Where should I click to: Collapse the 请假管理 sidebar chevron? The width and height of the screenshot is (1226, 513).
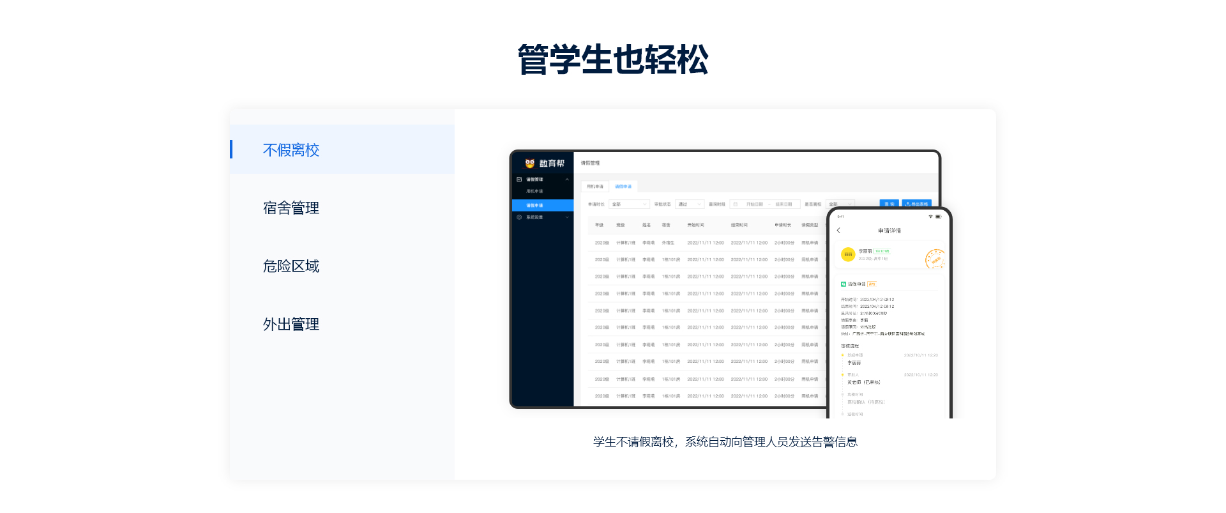567,180
